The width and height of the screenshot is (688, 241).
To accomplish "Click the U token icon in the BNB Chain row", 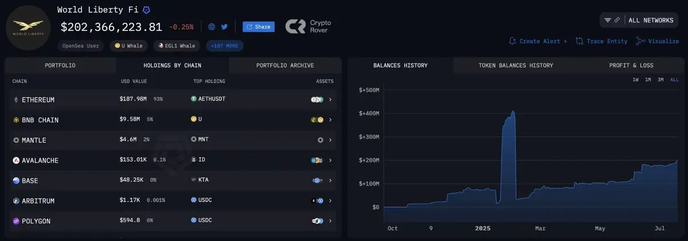I will point(194,119).
